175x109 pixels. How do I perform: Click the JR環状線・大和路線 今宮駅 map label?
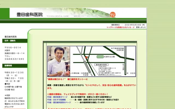coord(80,74)
